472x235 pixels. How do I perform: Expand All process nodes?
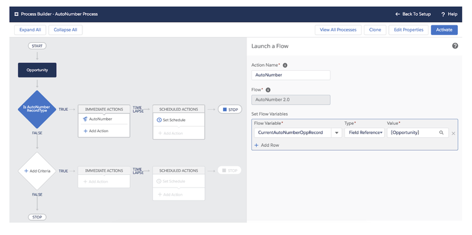coord(30,30)
